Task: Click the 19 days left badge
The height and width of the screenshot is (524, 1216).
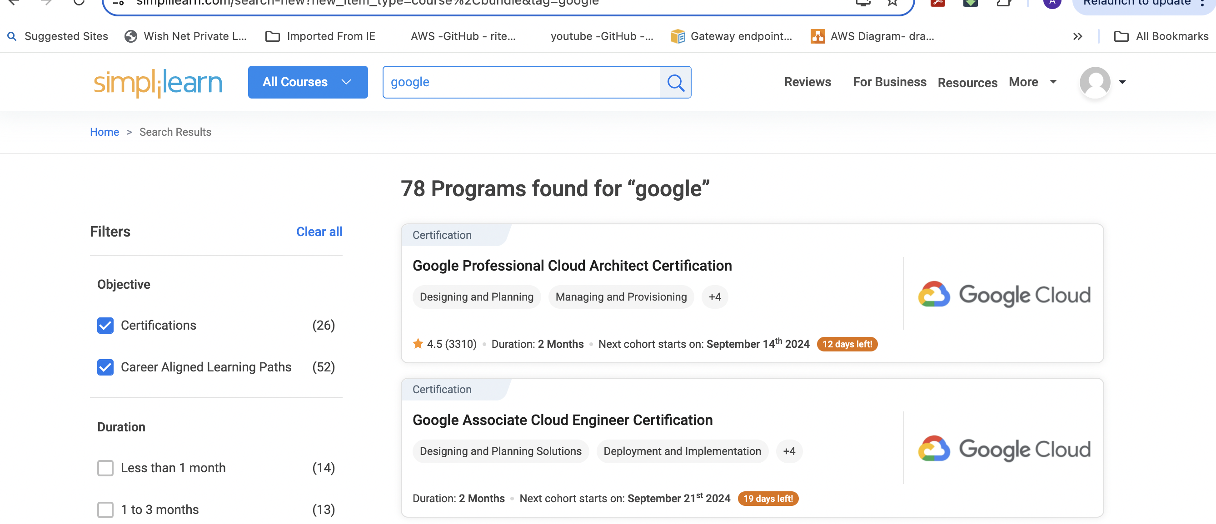Action: point(767,498)
